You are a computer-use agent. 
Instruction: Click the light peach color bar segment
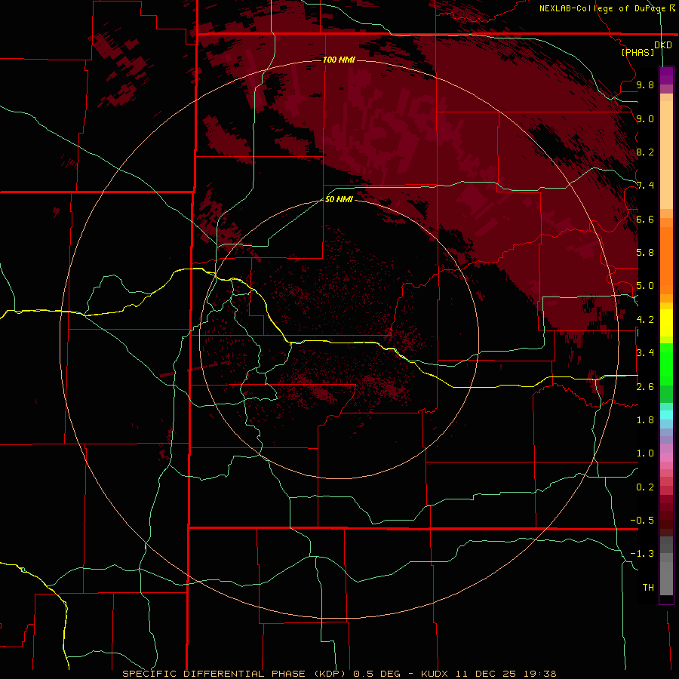point(666,155)
